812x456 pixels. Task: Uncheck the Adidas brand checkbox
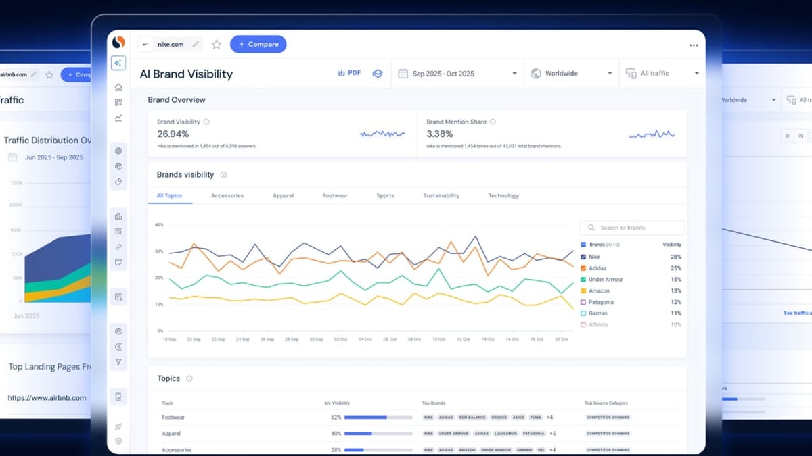tap(583, 268)
